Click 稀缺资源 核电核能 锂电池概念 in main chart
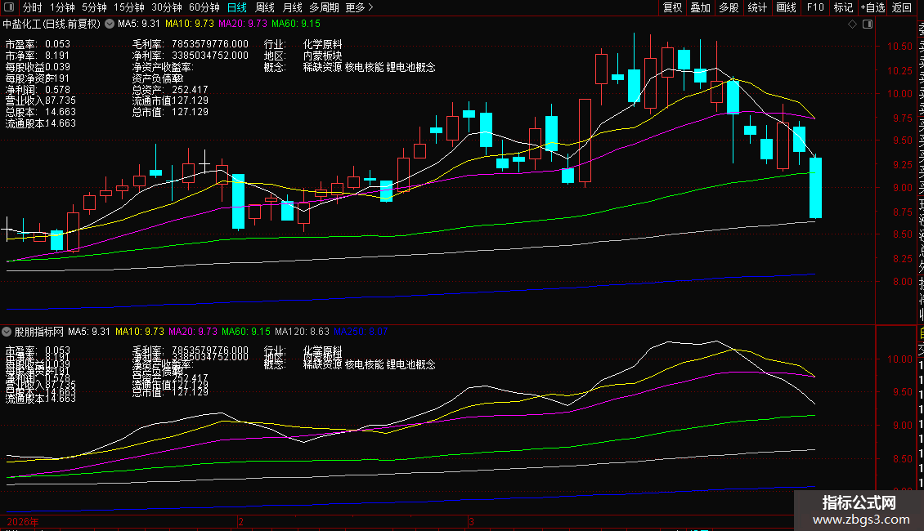This screenshot has width=924, height=531. [370, 67]
